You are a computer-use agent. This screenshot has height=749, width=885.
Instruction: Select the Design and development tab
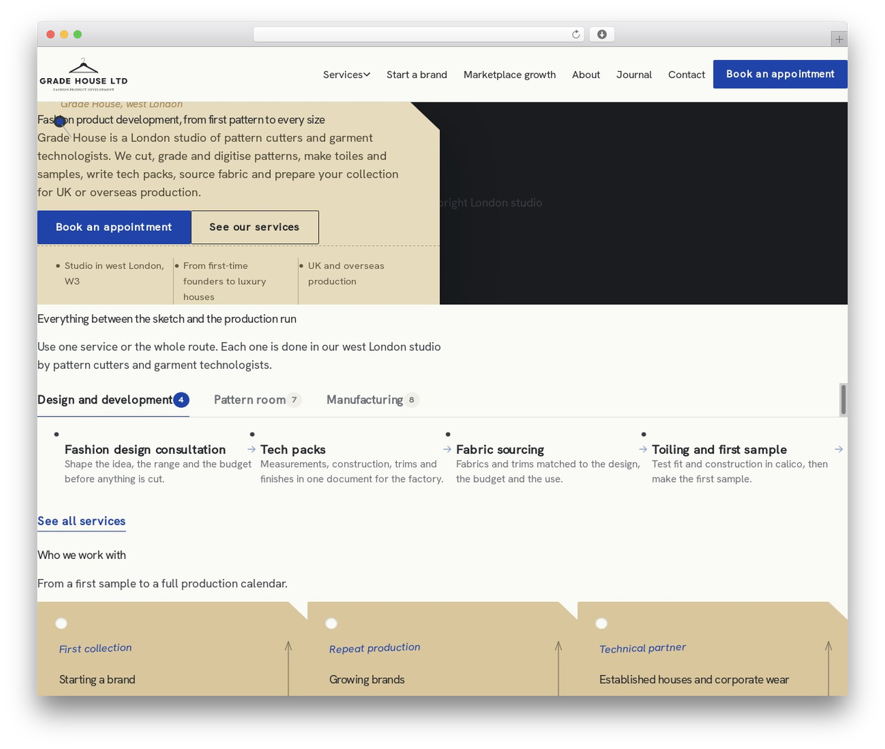point(113,400)
